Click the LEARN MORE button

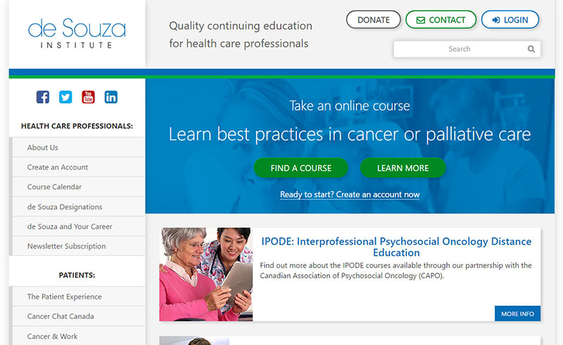pos(403,168)
